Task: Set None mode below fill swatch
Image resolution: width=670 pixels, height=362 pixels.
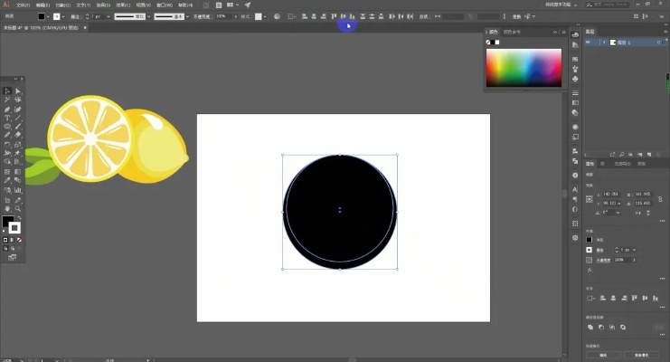Action: point(19,240)
